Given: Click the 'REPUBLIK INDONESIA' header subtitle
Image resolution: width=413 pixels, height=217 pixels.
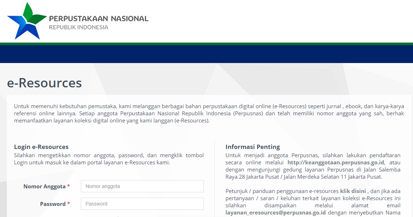Looking at the screenshot, I should 78,27.
